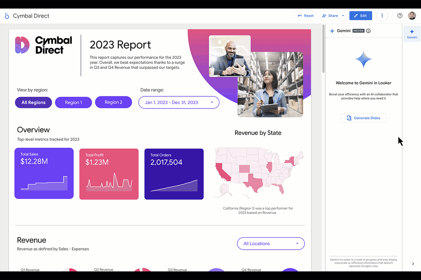Click California on the revenue map
Image resolution: width=421 pixels, height=280 pixels.
click(222, 171)
